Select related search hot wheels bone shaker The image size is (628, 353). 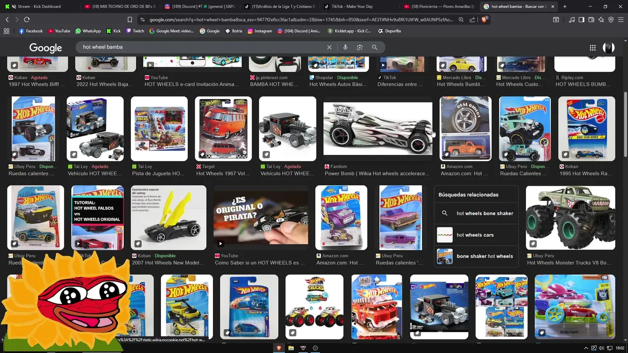point(476,213)
